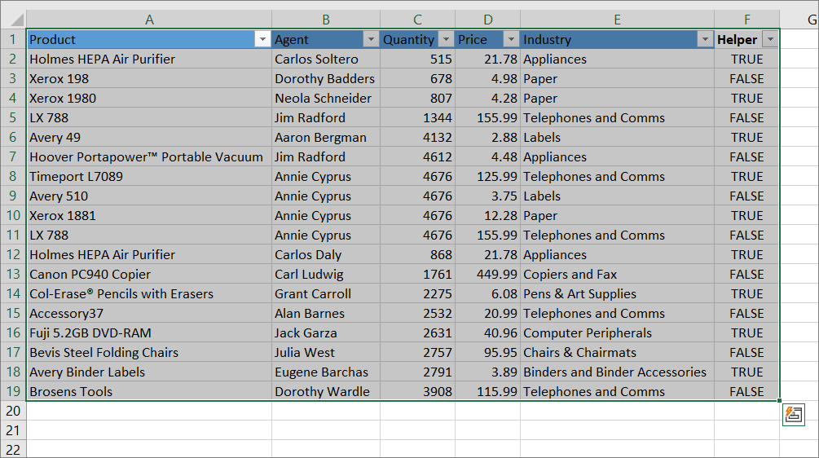819x458 pixels.
Task: Select industry cell Computer Peripherals
Action: (618, 333)
